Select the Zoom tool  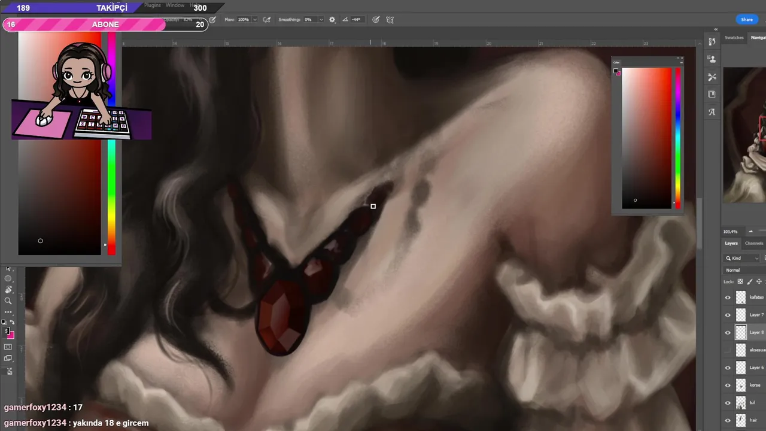(8, 301)
